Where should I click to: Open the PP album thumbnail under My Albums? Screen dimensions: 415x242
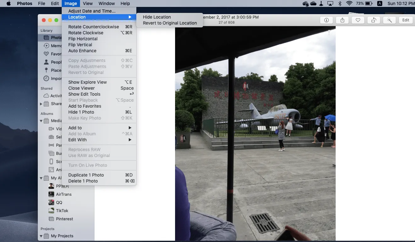point(51,186)
